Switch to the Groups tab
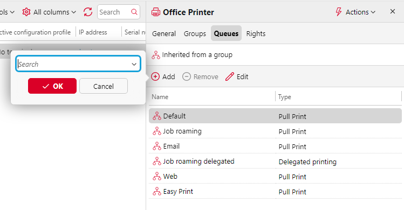 tap(195, 33)
